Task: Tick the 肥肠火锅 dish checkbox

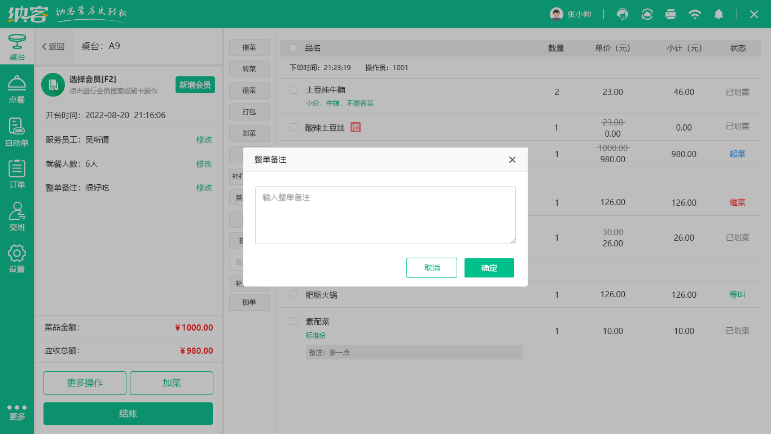Action: pyautogui.click(x=293, y=294)
